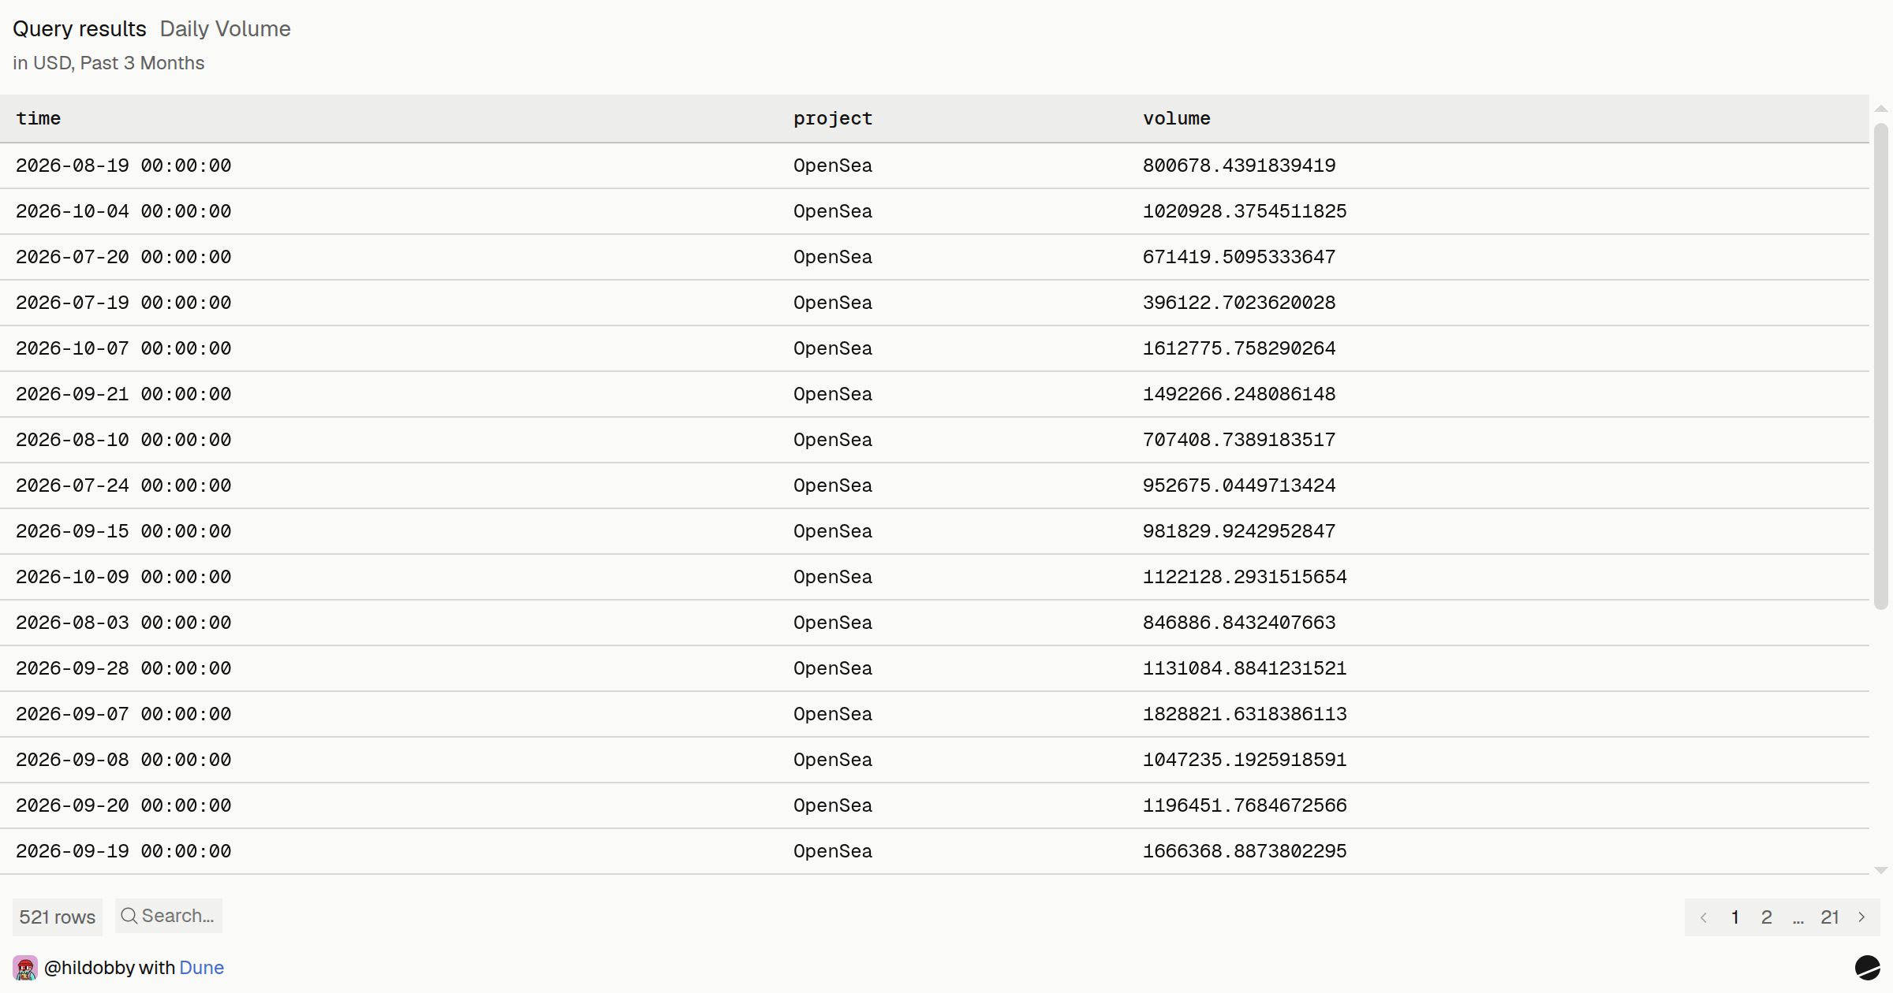Viewport: 1893px width, 993px height.
Task: Open @hildobby profile link
Action: point(89,968)
